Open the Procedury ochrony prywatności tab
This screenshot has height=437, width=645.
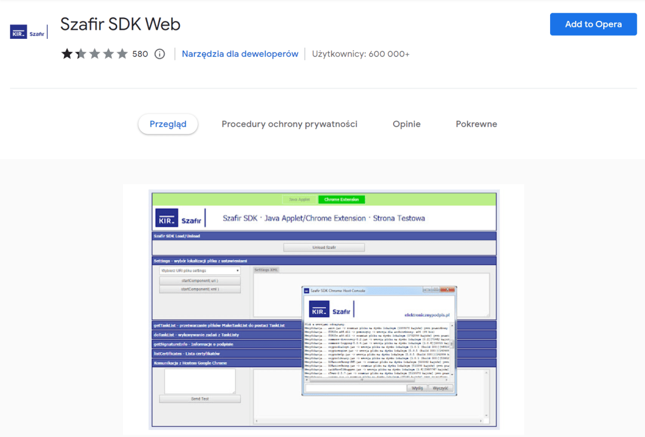click(x=289, y=124)
